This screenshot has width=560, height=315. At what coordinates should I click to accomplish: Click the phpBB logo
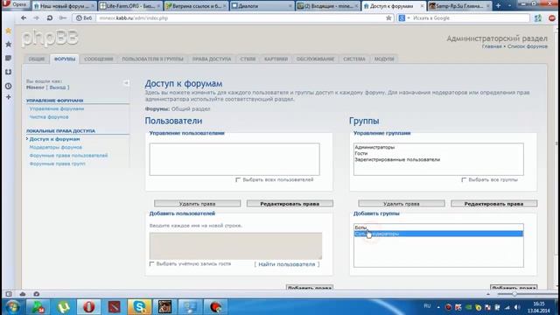point(50,38)
